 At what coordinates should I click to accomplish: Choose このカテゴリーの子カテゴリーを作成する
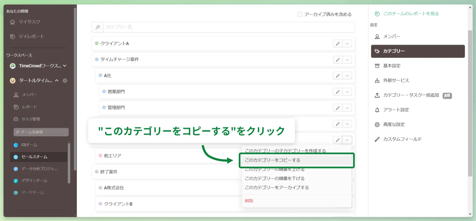285,151
